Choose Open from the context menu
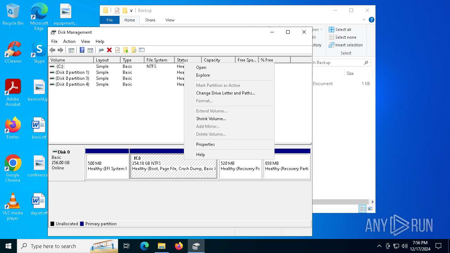This screenshot has height=253, width=450. click(x=229, y=67)
